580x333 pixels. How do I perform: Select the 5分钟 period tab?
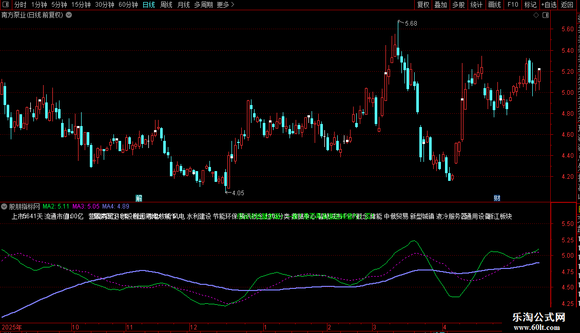59,5
